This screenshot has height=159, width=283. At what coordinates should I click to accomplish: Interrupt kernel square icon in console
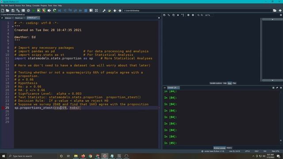point(273,87)
